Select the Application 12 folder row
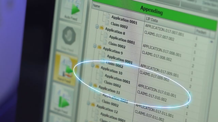The width and height of the screenshot is (218, 122). (107, 109)
